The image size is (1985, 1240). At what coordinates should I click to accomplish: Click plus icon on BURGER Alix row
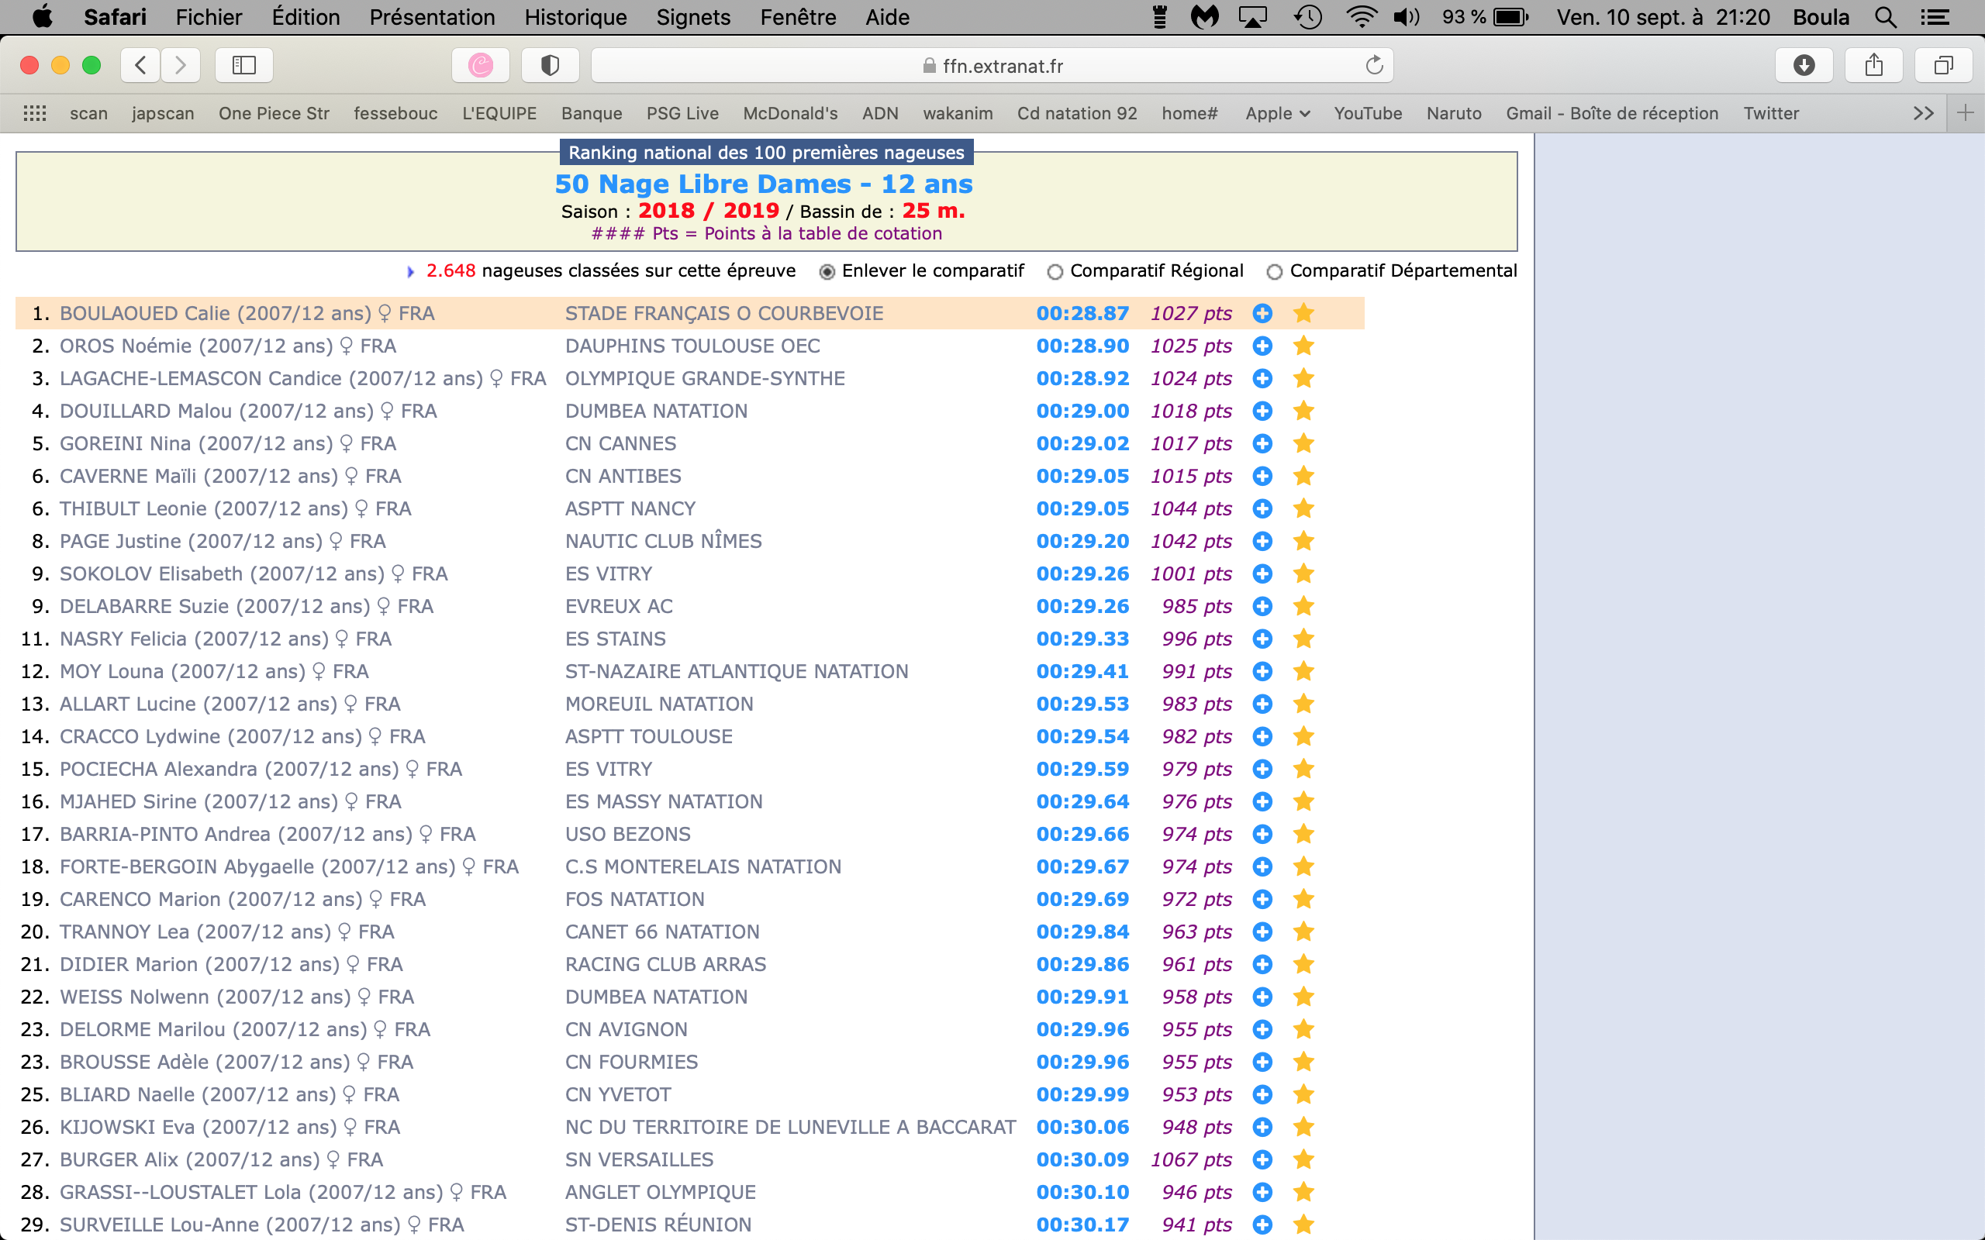[1262, 1159]
